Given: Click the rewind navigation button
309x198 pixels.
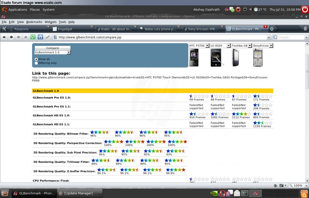Looking at the screenshot, I should [4, 37].
